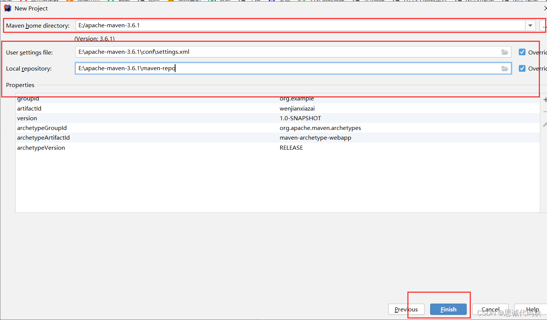The width and height of the screenshot is (547, 320).
Task: Click the browse folder icon for local repository
Action: (x=505, y=68)
